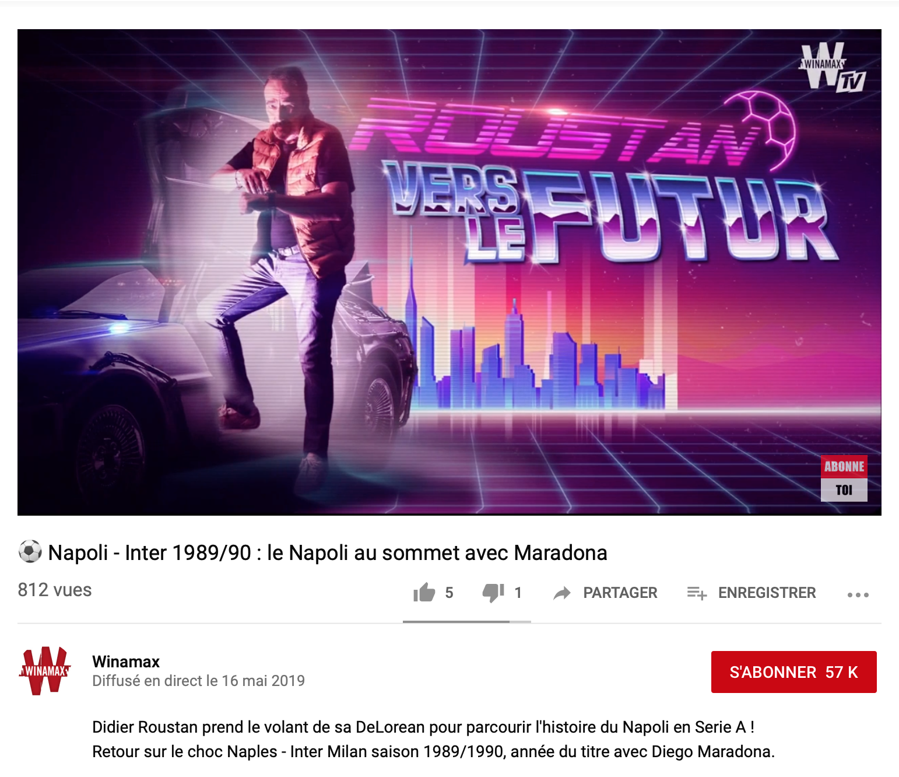Click the dislike count number 1
The width and height of the screenshot is (899, 777).
coord(518,593)
